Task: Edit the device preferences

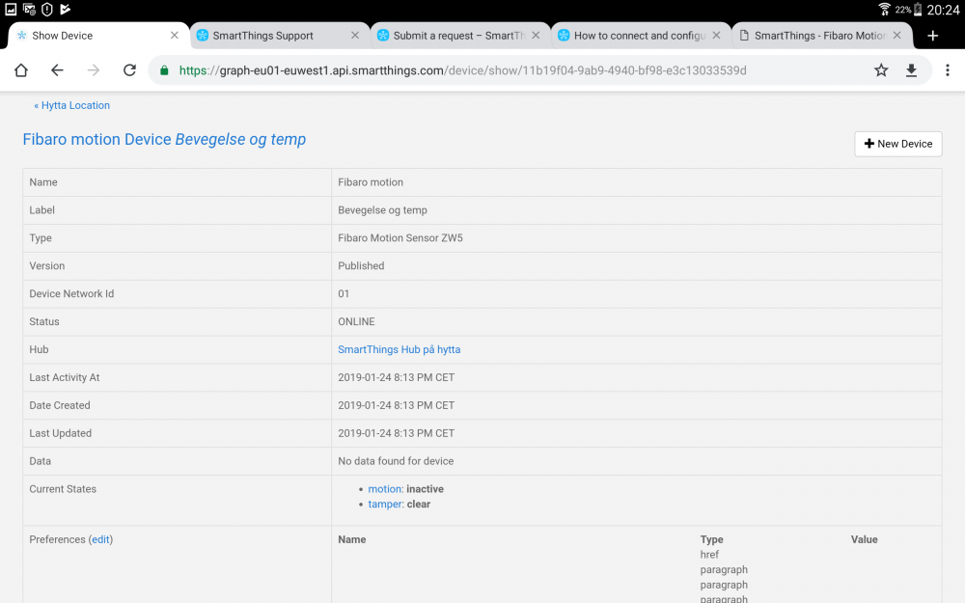Action: click(x=101, y=539)
